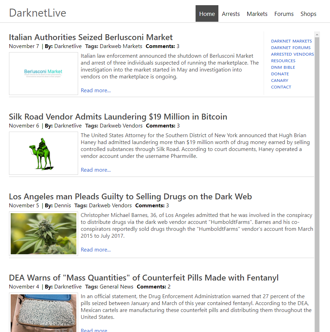Click 'Comments: 3' on the Los Angeles man post
Viewport: 330px width, 332px height.
click(x=152, y=205)
